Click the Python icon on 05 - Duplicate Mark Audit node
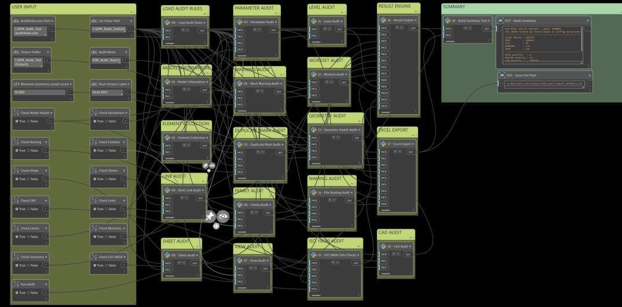The image size is (622, 307). [240, 144]
